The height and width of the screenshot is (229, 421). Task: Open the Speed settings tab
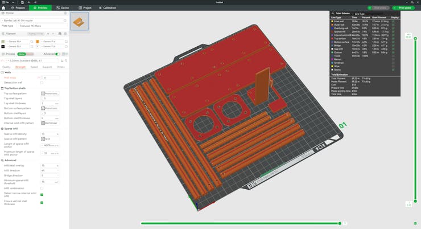(x=34, y=67)
